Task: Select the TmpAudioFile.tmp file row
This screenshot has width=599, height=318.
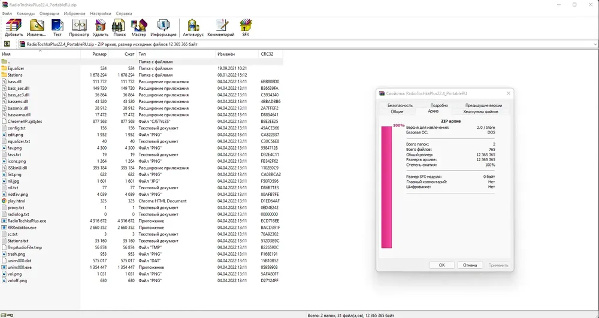Action: [x=141, y=247]
